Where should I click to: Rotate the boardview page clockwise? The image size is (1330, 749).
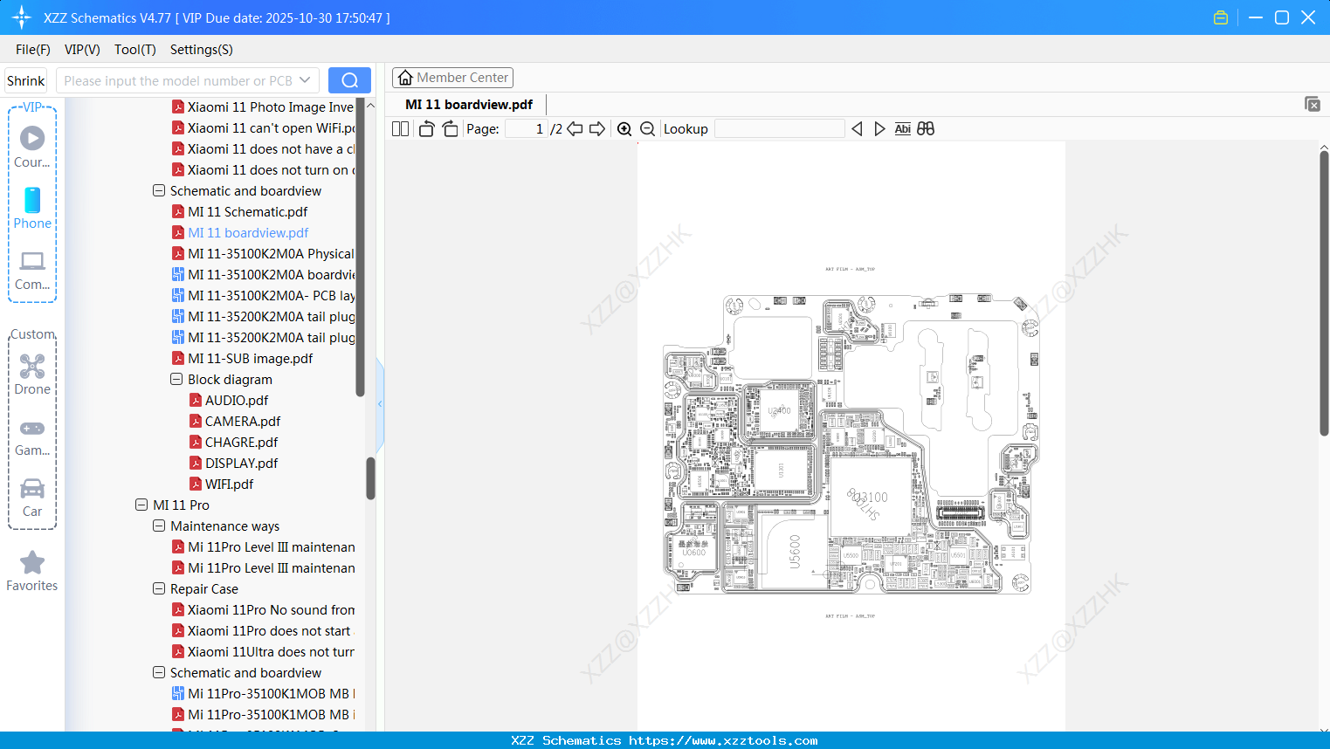pos(450,128)
